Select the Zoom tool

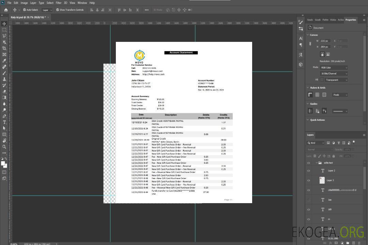(4, 147)
